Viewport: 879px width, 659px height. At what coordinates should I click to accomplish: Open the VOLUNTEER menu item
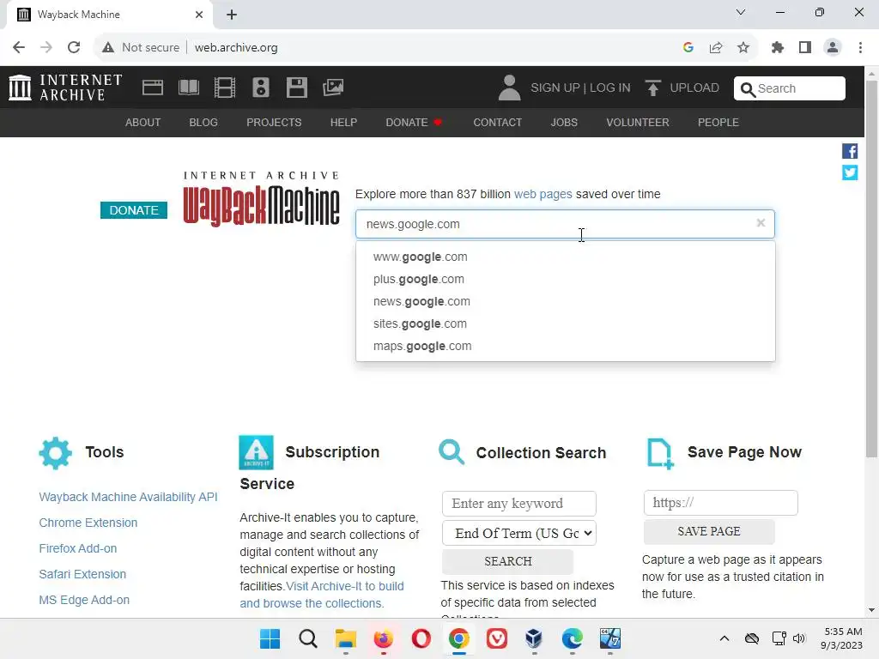pyautogui.click(x=638, y=122)
